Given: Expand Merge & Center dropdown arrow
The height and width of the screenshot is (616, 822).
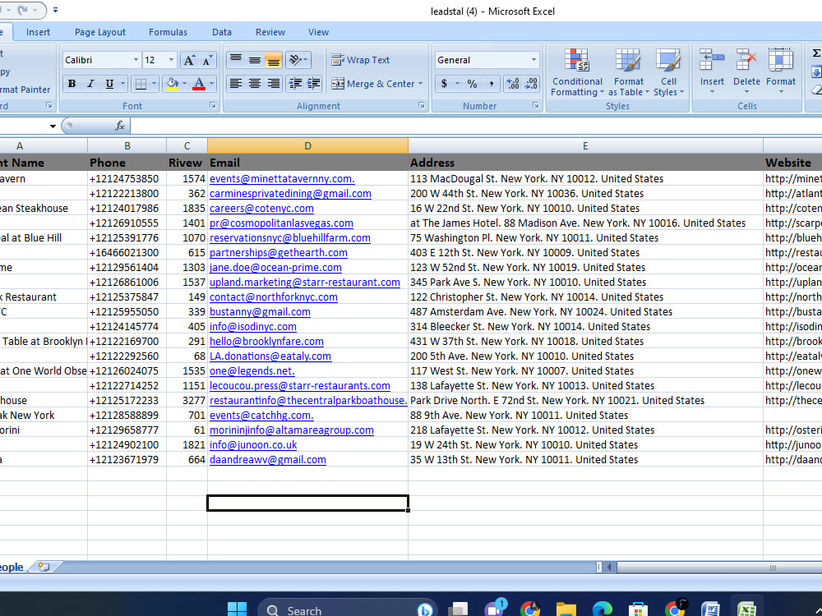Looking at the screenshot, I should click(420, 84).
